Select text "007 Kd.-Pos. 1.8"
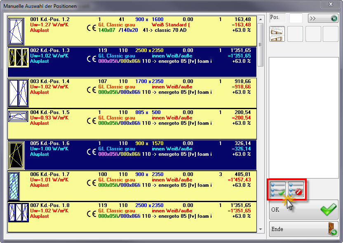This screenshot has width=343, height=243. click(50, 205)
